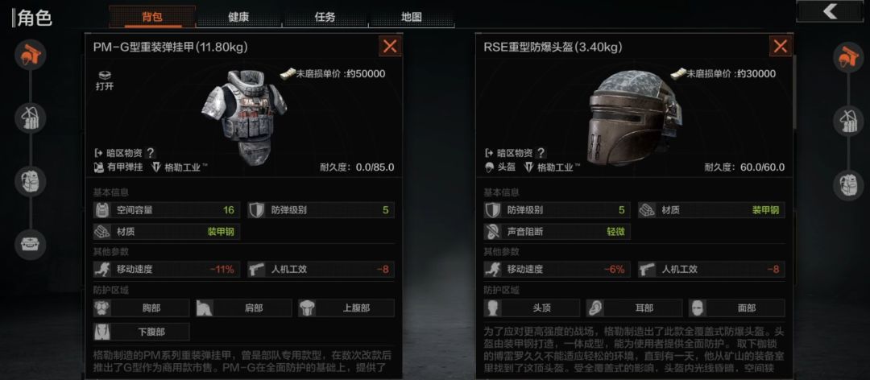870x380 pixels.
Task: Select the safe case icon in left sidebar
Action: 31,245
